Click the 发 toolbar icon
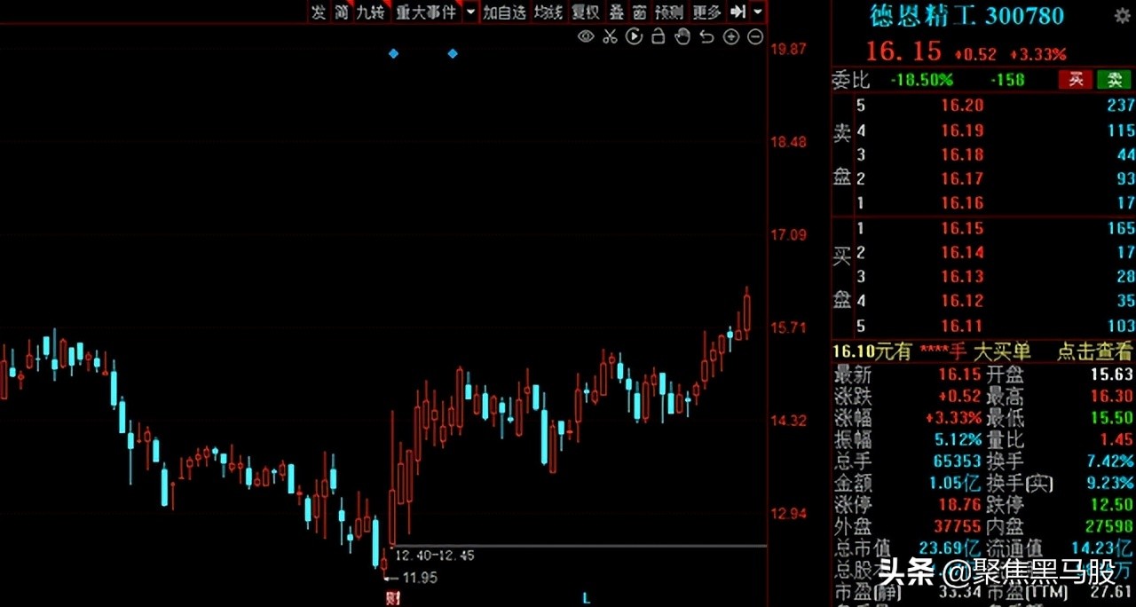 pos(318,12)
